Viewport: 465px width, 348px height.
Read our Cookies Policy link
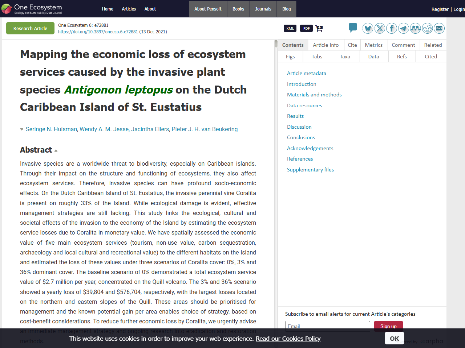[x=288, y=339]
